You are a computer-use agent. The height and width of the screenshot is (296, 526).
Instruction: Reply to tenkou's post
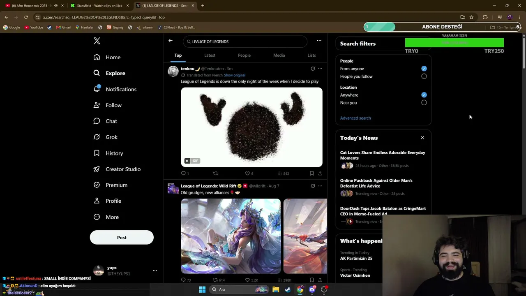(x=183, y=173)
